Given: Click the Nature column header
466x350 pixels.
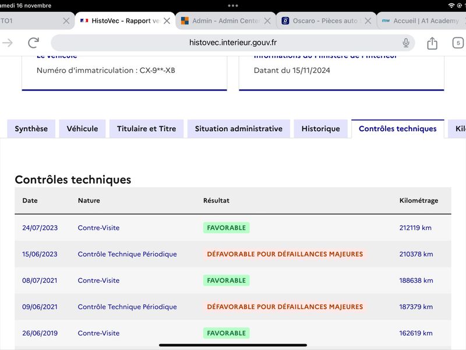Looking at the screenshot, I should [x=89, y=201].
